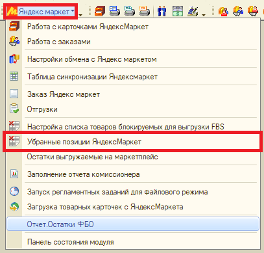
Task: Open the highlighted Отчет.Остатки ФБО item
Action: (x=133, y=224)
